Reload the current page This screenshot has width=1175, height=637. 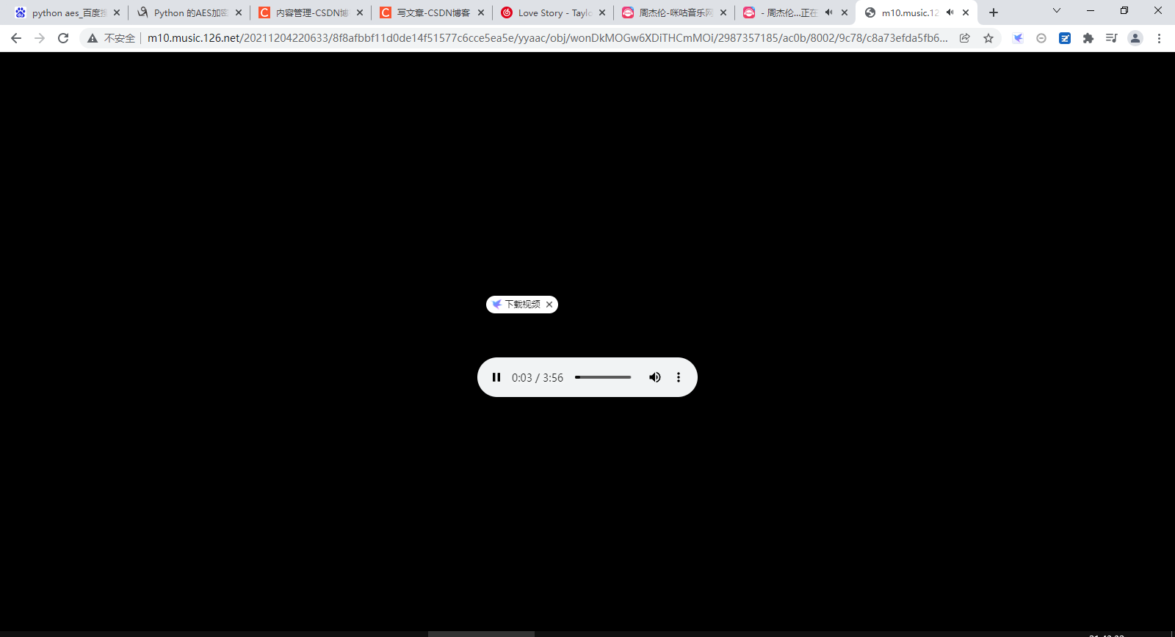click(63, 38)
